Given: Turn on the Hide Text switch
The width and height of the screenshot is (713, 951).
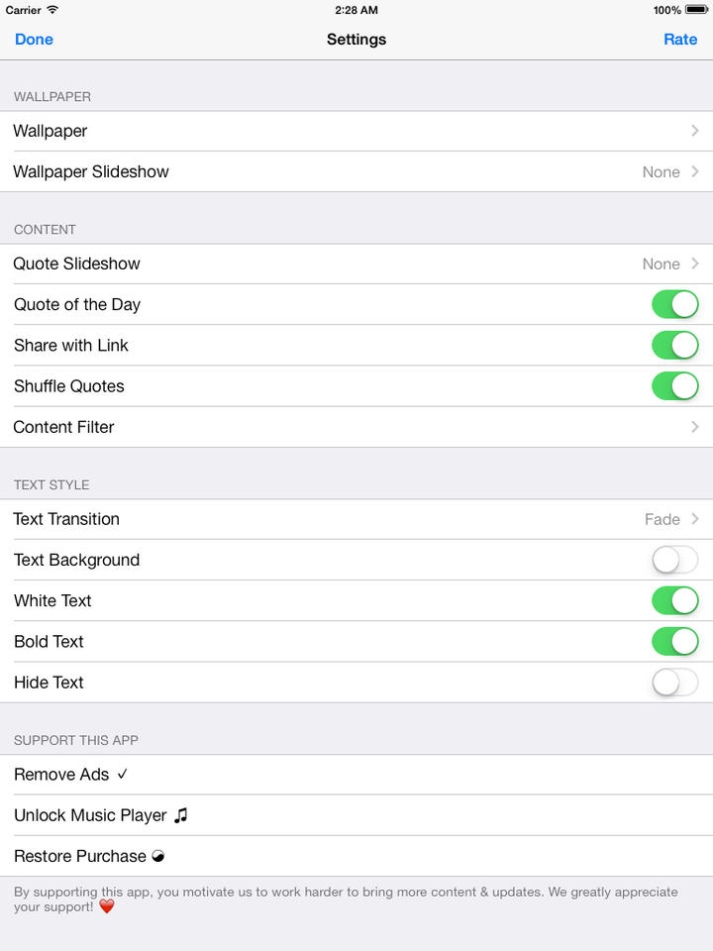Looking at the screenshot, I should [x=674, y=683].
